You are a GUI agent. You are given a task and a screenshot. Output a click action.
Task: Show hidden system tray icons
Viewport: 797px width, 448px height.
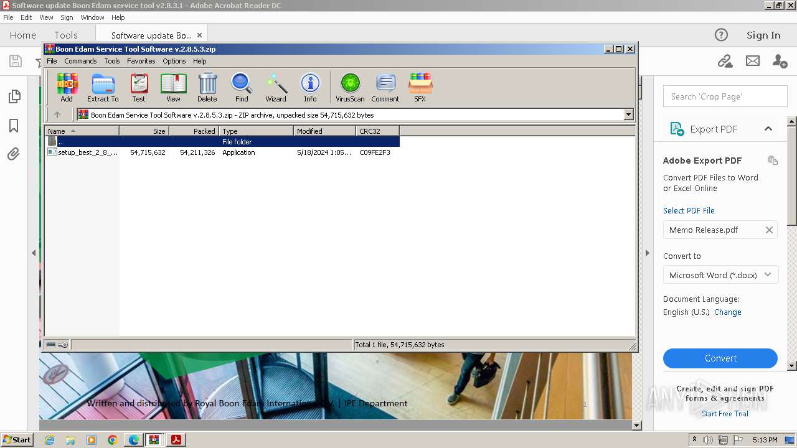694,440
